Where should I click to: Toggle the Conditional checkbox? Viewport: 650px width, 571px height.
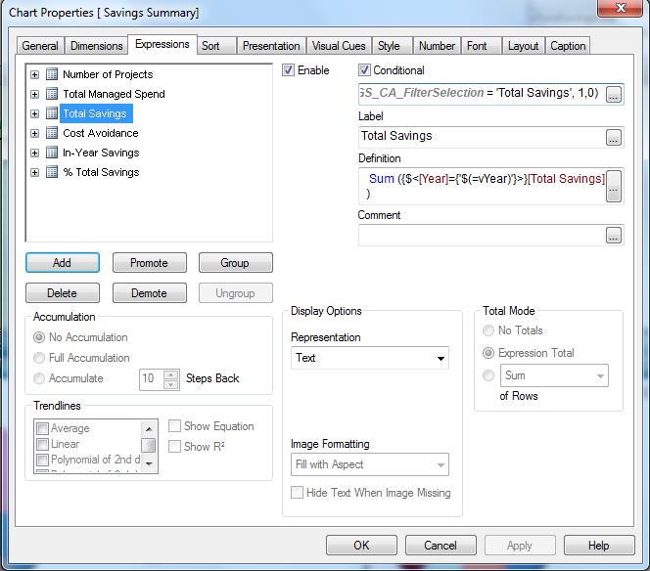point(364,70)
